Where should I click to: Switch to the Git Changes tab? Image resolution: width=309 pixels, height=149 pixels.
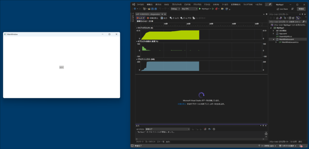[x=294, y=142]
